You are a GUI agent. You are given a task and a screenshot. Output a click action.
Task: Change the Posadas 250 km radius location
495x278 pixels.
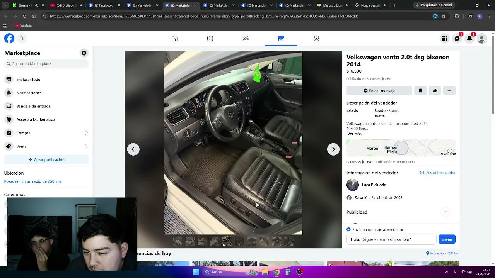[x=32, y=181]
